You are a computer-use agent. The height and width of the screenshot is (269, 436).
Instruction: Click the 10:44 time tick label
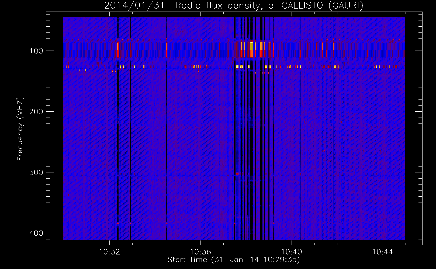pos(383,252)
